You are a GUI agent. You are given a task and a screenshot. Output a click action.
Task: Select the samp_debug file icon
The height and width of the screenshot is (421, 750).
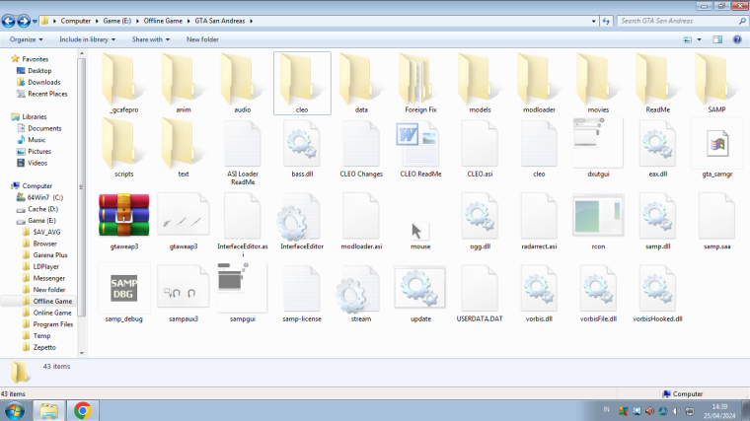pos(124,288)
